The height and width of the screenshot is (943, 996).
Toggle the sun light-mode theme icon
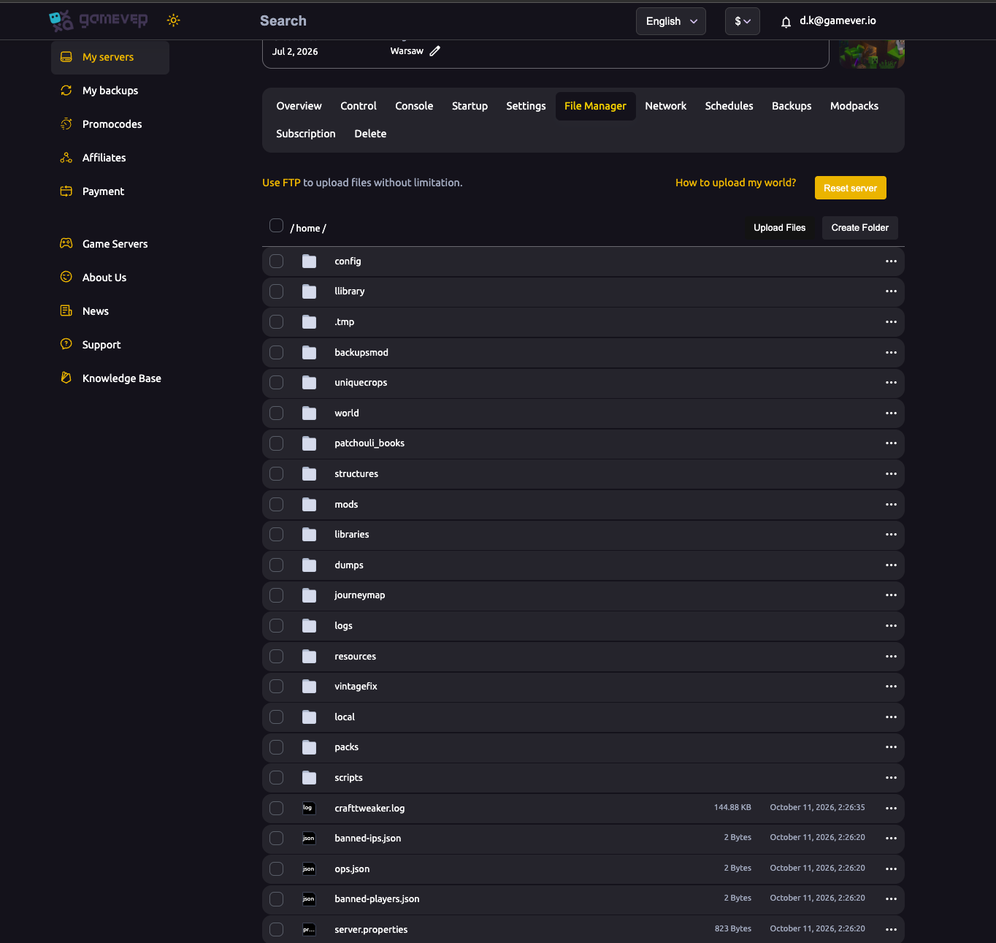173,20
